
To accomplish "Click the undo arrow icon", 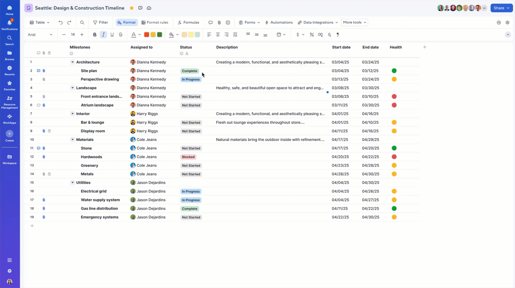I will click(60, 22).
